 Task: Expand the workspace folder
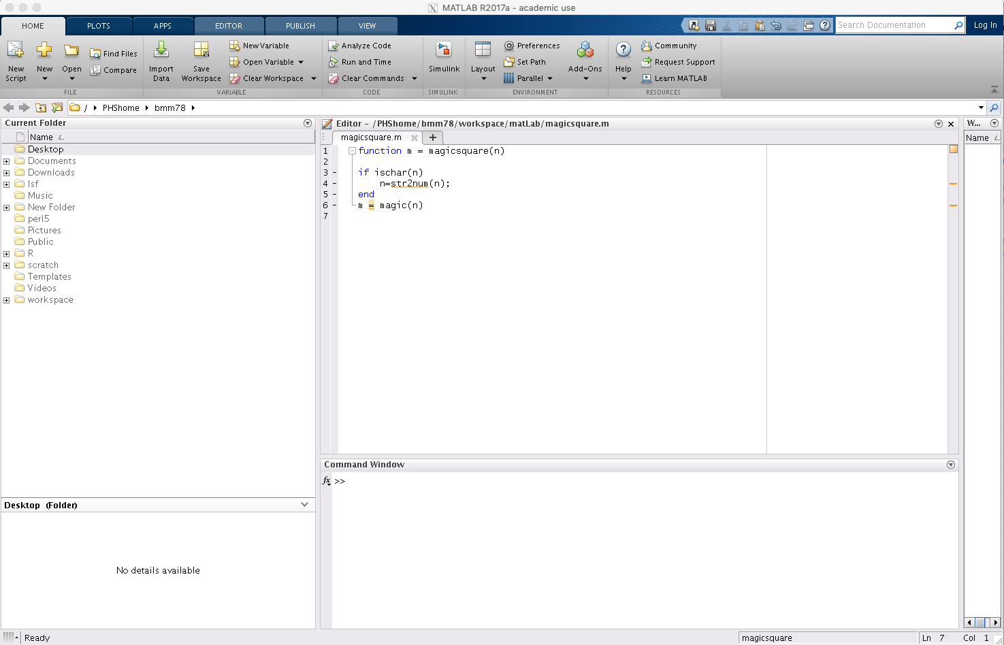click(x=7, y=300)
